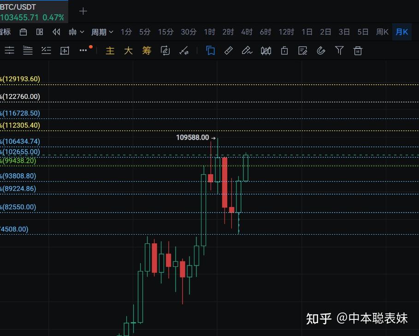This screenshot has height=336, width=419.
Task: Open the 指标 indicators menu
Action: pyautogui.click(x=6, y=32)
